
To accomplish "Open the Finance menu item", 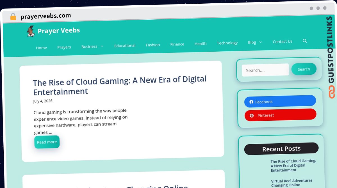I will pyautogui.click(x=177, y=44).
